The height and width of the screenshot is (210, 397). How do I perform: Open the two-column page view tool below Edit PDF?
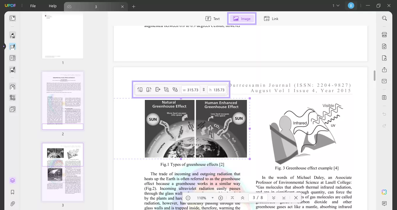pos(13,58)
